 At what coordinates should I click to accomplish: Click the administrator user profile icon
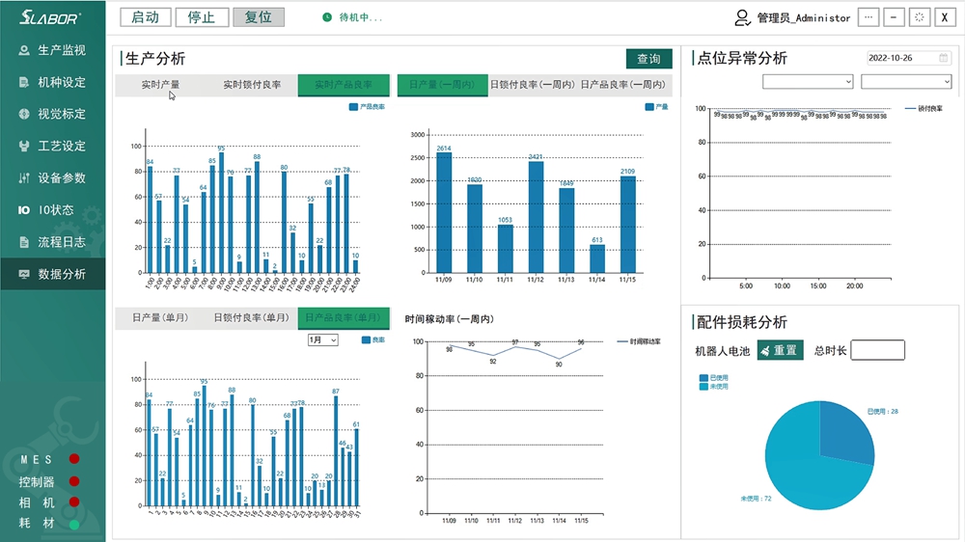(x=742, y=17)
